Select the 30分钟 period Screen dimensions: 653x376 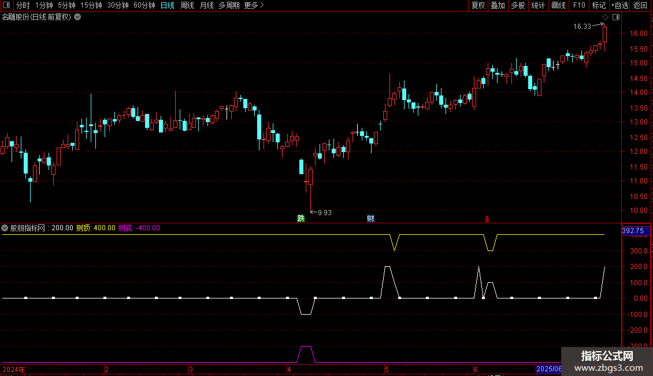118,5
